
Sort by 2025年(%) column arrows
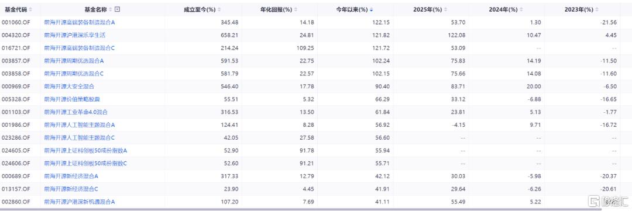point(445,10)
